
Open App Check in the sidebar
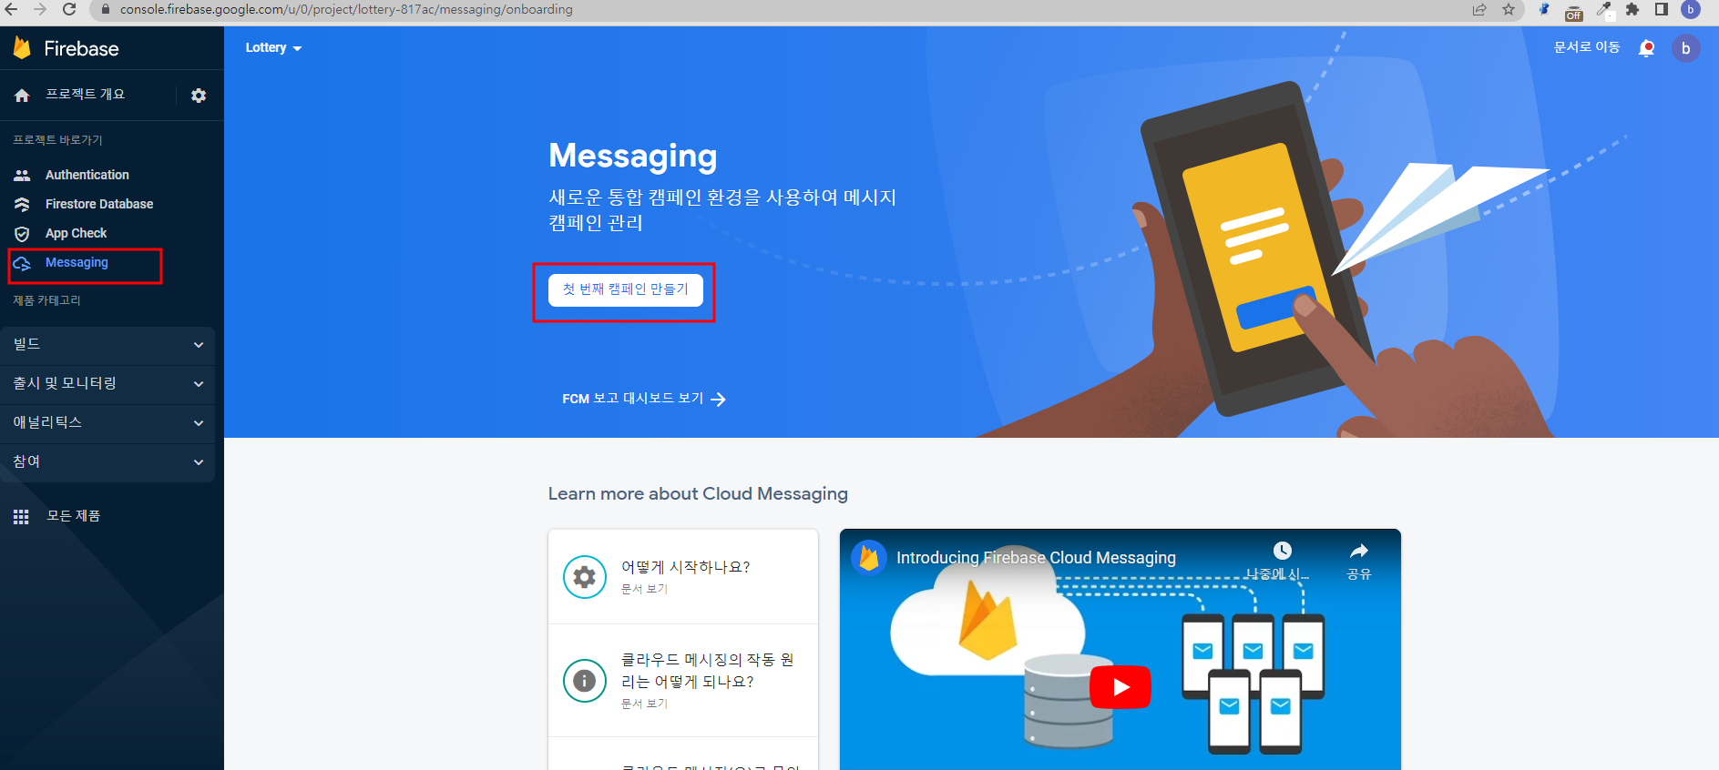[x=77, y=233]
